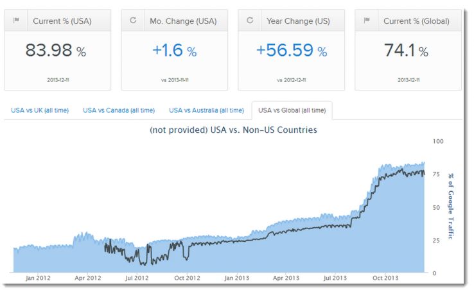Click the Mo. Change (USA) card header
Viewport: 474px width, 290px height.
tap(173, 21)
